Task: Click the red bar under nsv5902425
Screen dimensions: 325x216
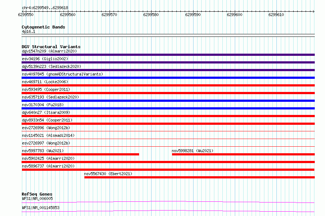Action: [168, 162]
